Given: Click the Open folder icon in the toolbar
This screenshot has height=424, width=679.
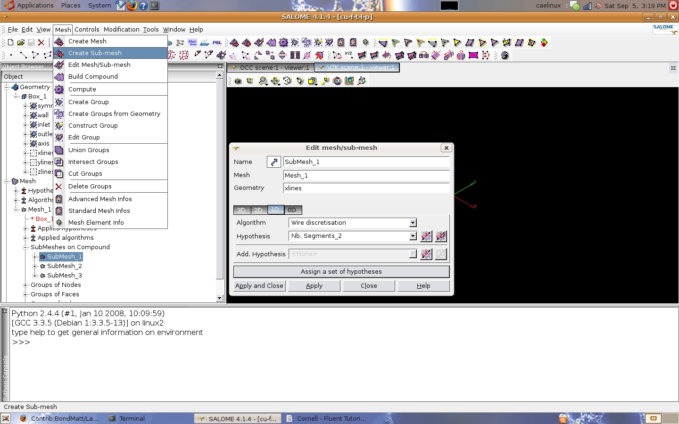Looking at the screenshot, I should pyautogui.click(x=21, y=42).
